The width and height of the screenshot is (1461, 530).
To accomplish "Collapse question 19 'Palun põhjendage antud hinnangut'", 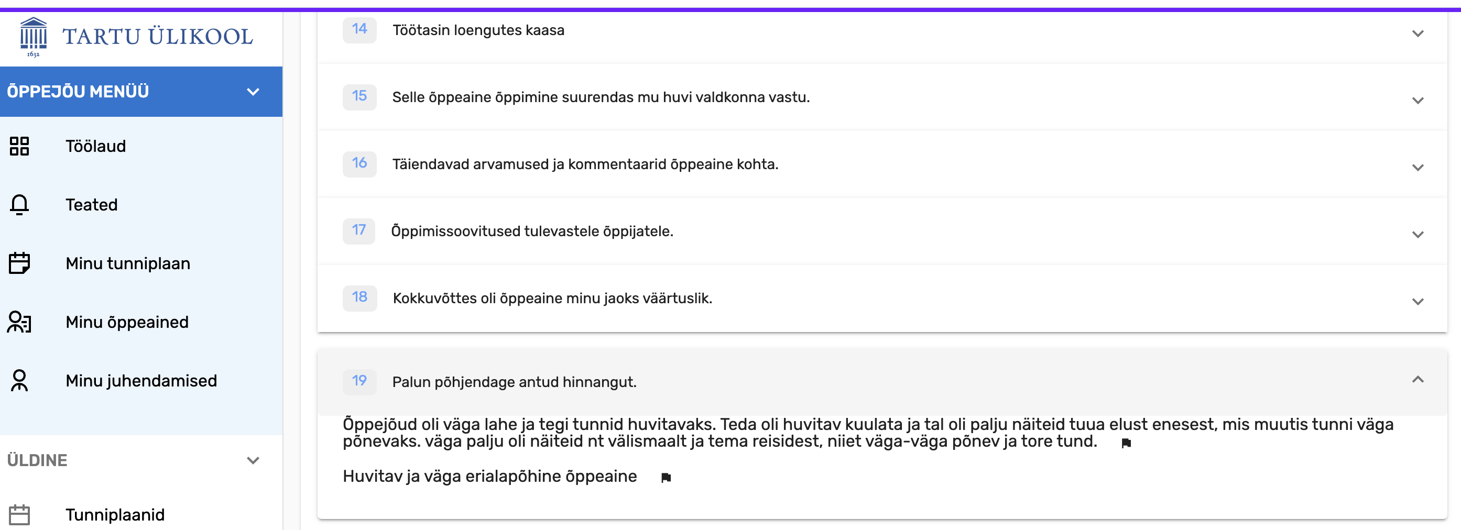I will [1418, 379].
